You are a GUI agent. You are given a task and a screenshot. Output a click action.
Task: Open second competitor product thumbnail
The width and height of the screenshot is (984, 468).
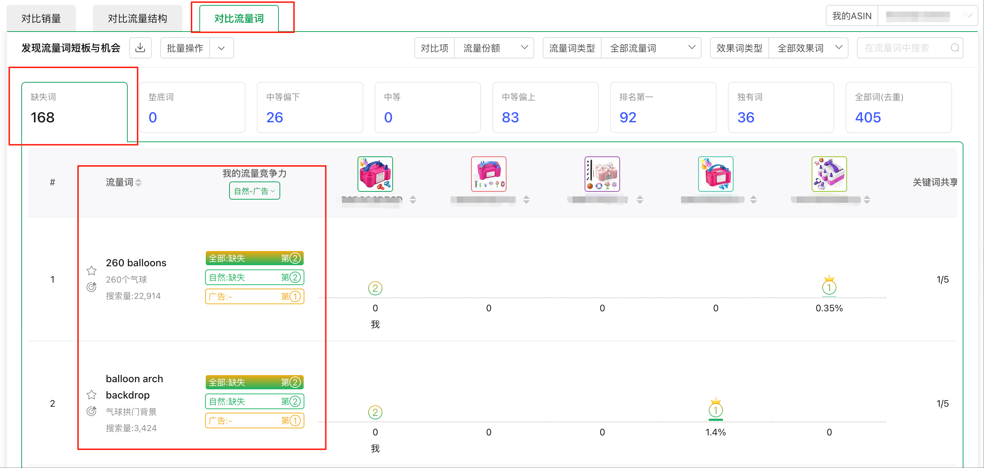point(488,174)
